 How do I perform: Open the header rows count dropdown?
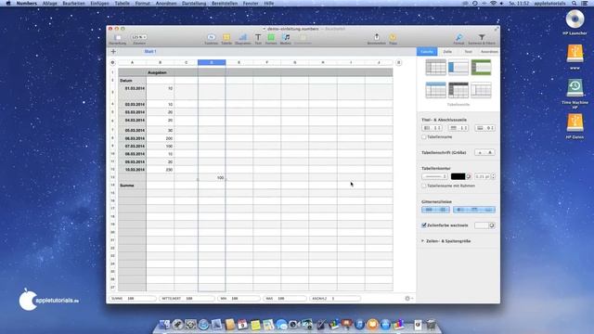[458, 128]
